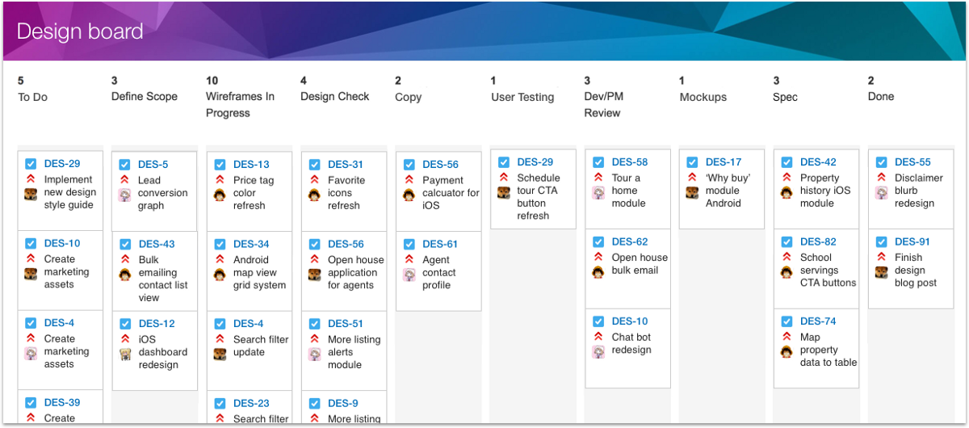Click 'Implement new design style guide' summary text

click(x=70, y=192)
